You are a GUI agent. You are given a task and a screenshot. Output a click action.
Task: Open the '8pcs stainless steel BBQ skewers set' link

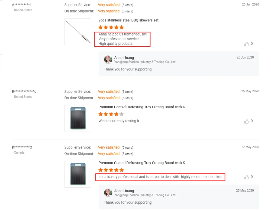pos(128,20)
